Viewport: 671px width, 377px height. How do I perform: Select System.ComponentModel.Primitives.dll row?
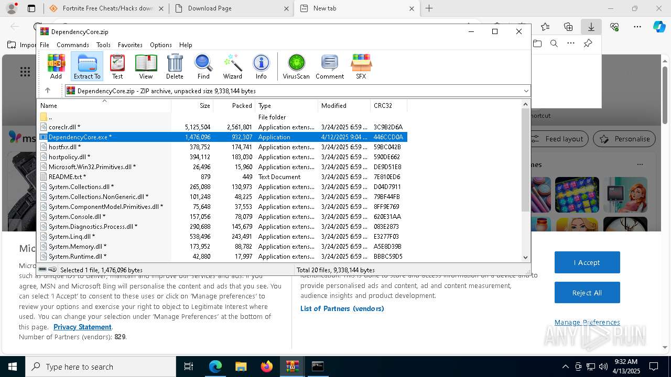coord(223,207)
